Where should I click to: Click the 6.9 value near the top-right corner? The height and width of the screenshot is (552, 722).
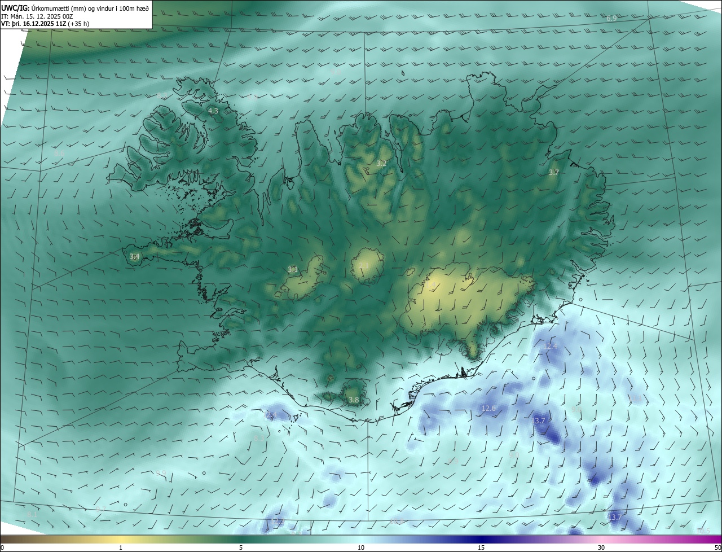pyautogui.click(x=611, y=19)
